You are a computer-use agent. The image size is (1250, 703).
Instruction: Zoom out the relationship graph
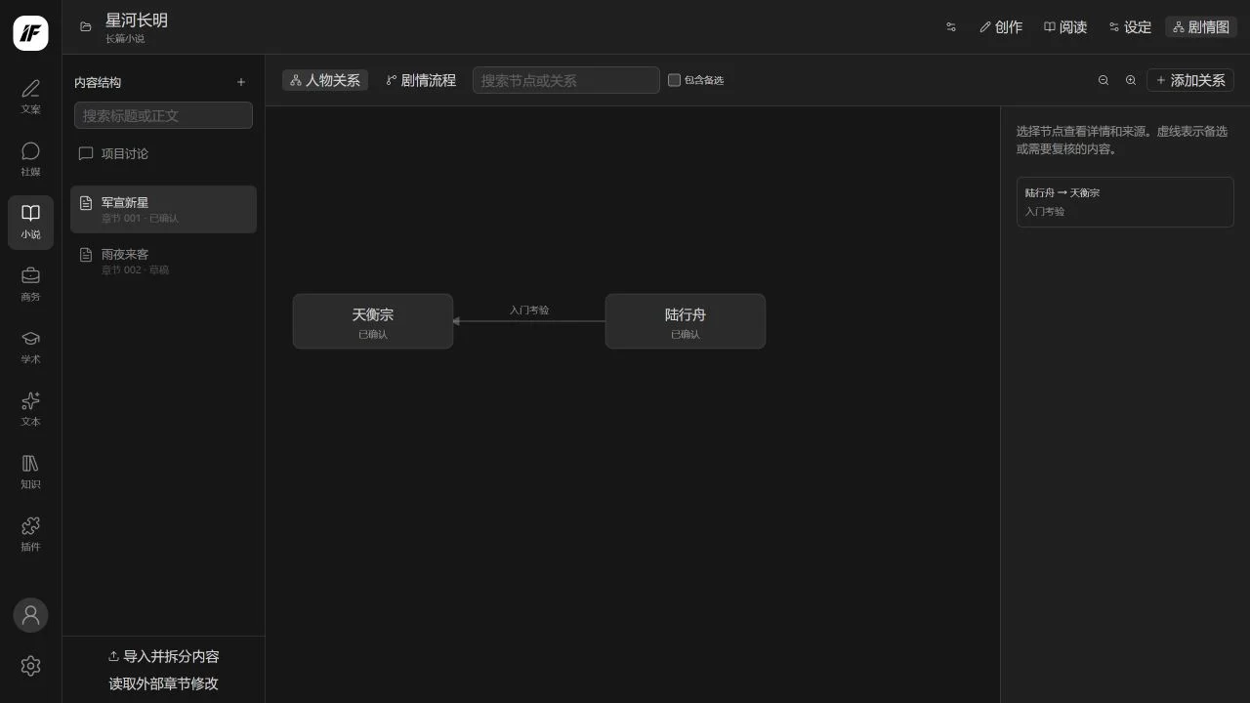[x=1104, y=80]
